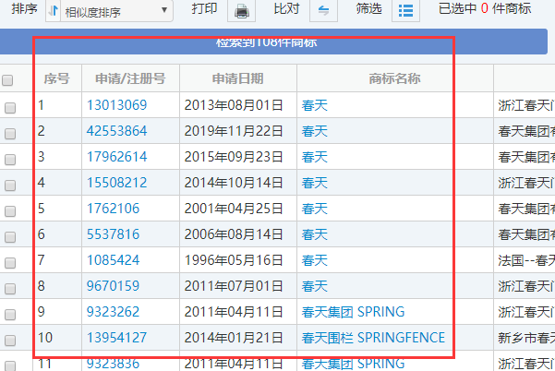Check the box for row 1 (13013069)
Image resolution: width=555 pixels, height=371 pixels.
(10, 107)
